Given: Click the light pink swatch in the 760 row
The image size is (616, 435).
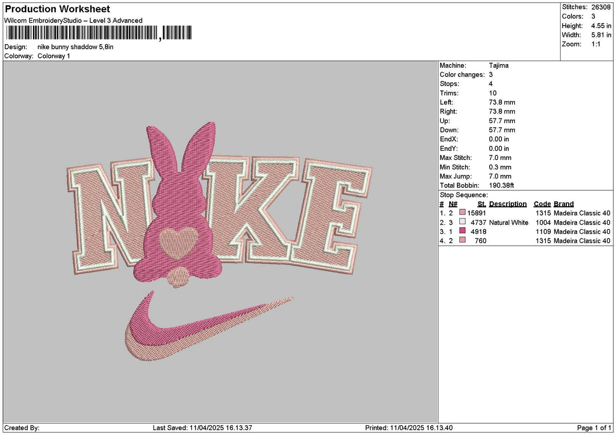Looking at the screenshot, I should click(463, 241).
